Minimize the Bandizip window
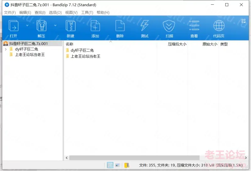Screen dimensions: 251x171 click(x=212, y=5)
